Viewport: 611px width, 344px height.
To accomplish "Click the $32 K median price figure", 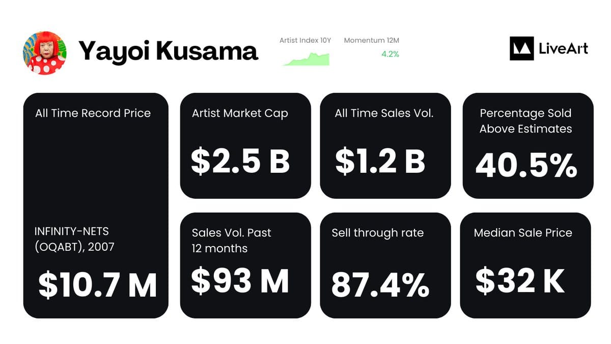I will tap(520, 281).
